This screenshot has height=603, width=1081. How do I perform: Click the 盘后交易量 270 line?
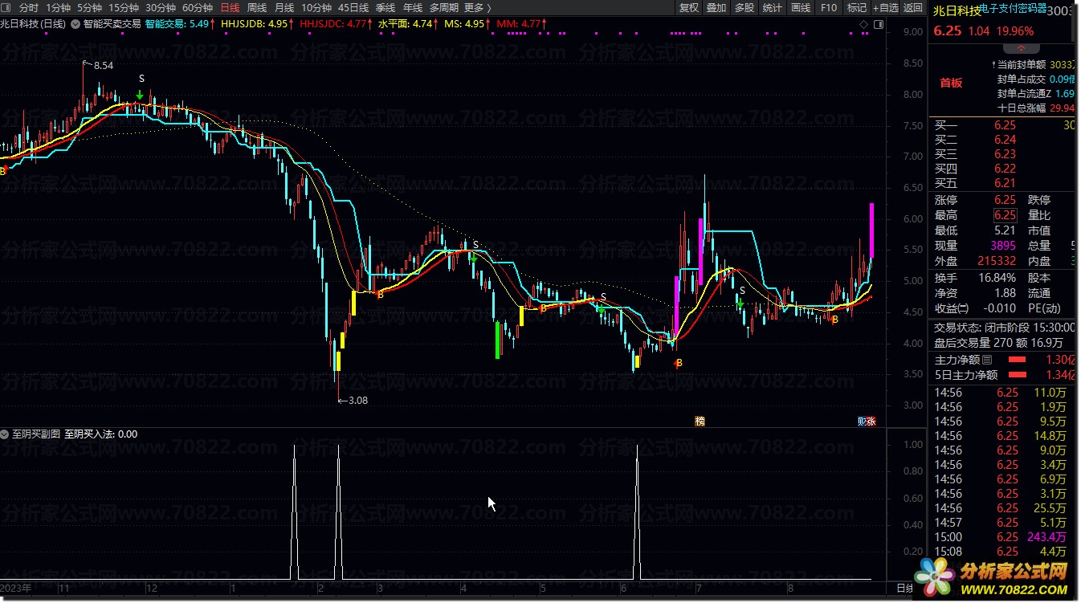(997, 343)
